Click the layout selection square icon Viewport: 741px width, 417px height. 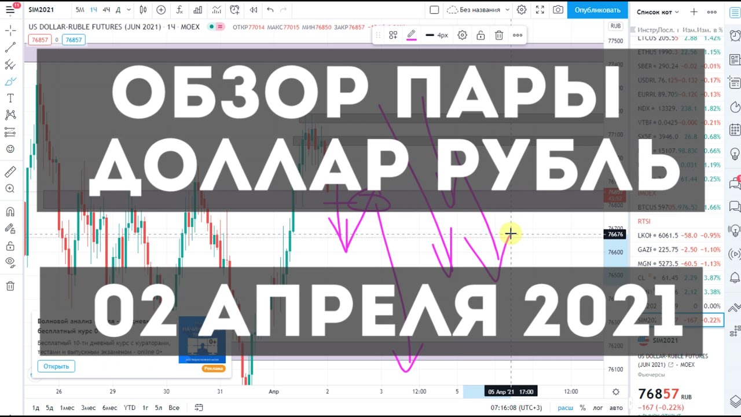(434, 10)
